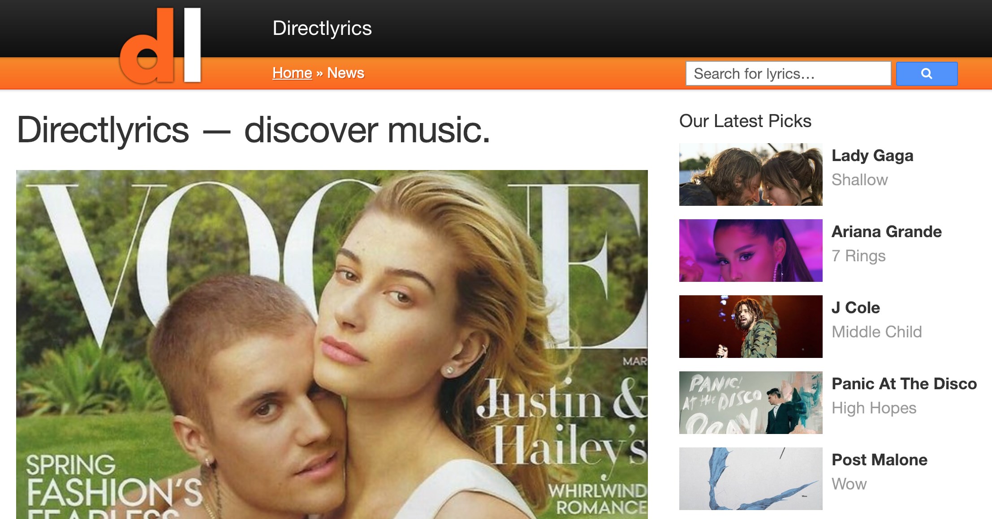Open the Vogue Justin & Hailey cover image
The height and width of the screenshot is (519, 992).
332,345
